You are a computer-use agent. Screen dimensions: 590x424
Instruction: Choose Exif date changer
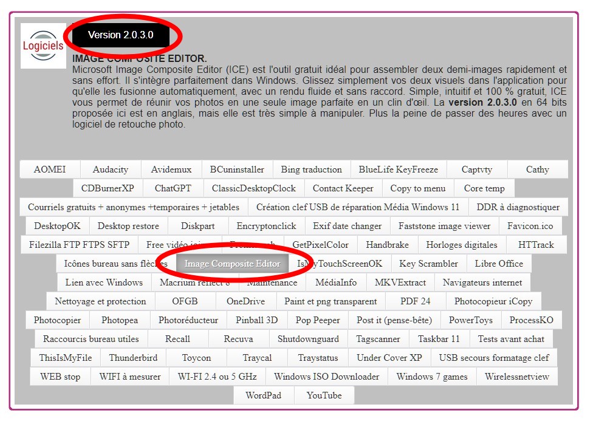coord(348,226)
